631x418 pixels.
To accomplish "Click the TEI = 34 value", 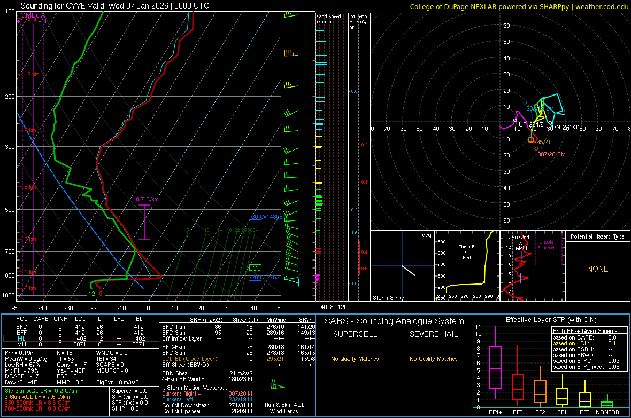I will tap(106, 359).
